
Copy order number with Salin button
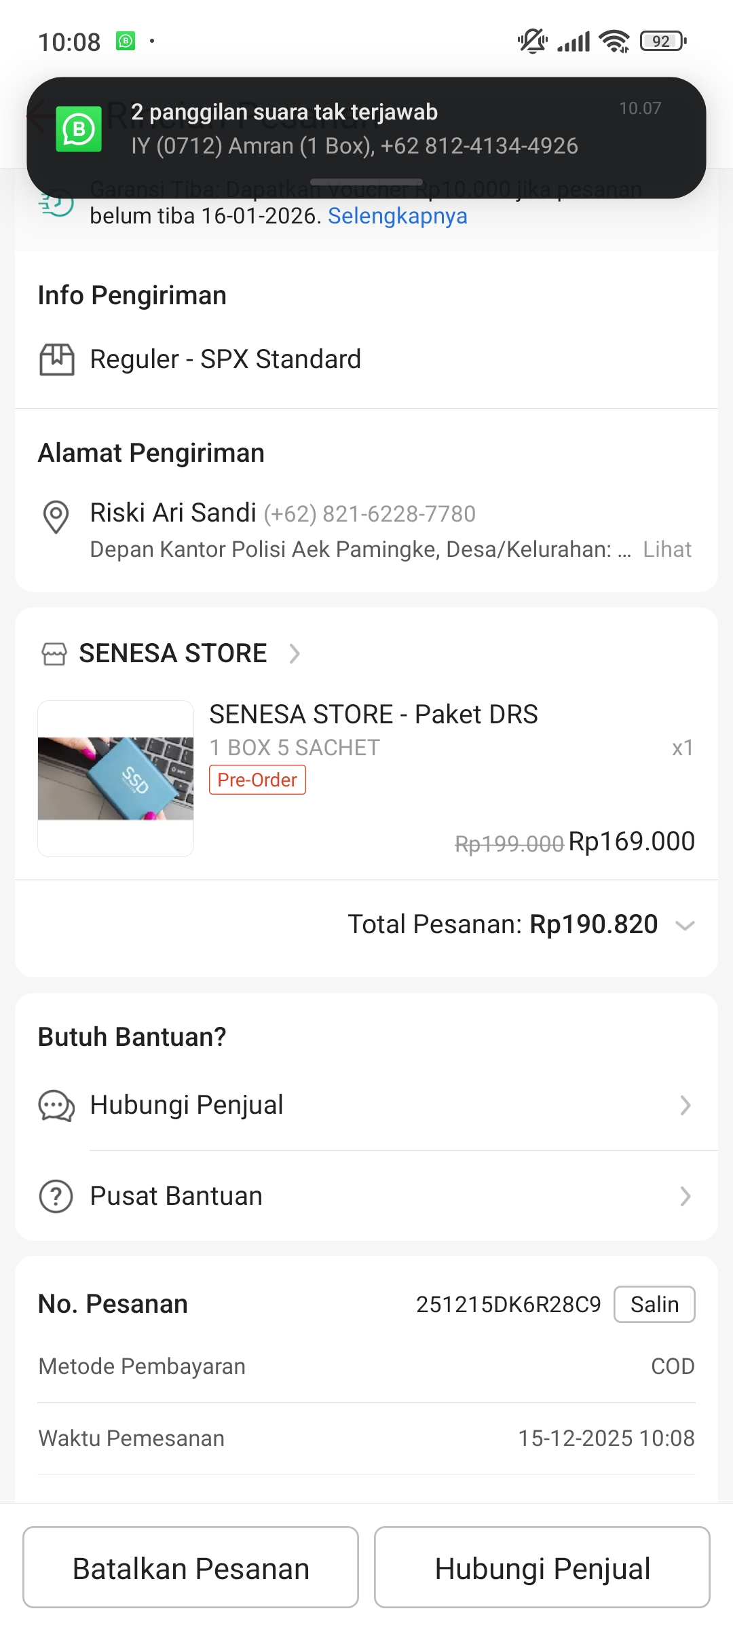click(654, 1304)
